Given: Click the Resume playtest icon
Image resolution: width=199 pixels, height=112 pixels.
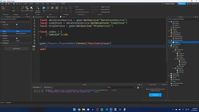Looking at the screenshot, I should click(52, 8).
